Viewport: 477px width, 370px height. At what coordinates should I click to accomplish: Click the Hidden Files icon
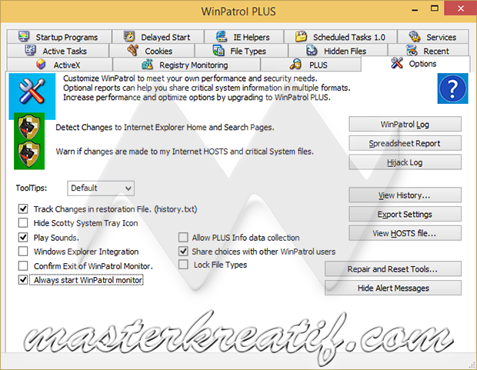[312, 50]
